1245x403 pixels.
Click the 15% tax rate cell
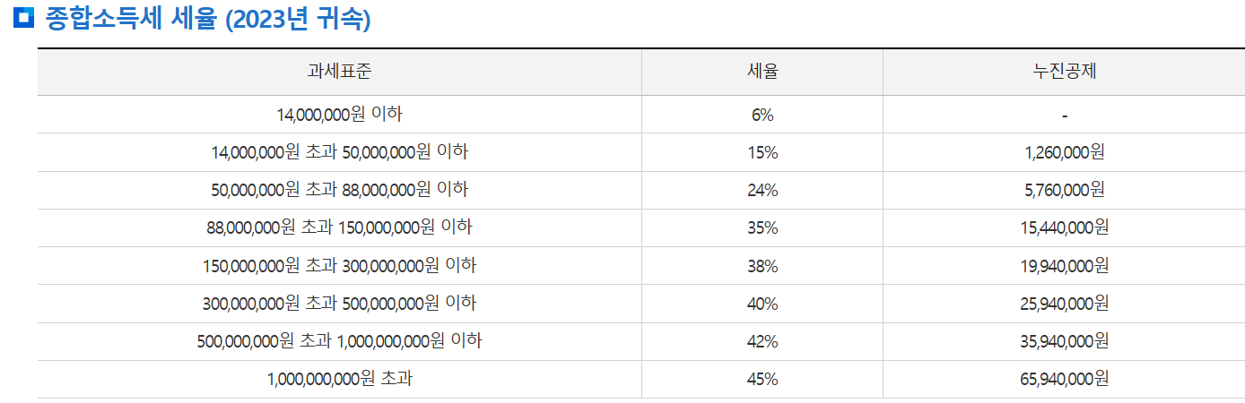pos(762,152)
